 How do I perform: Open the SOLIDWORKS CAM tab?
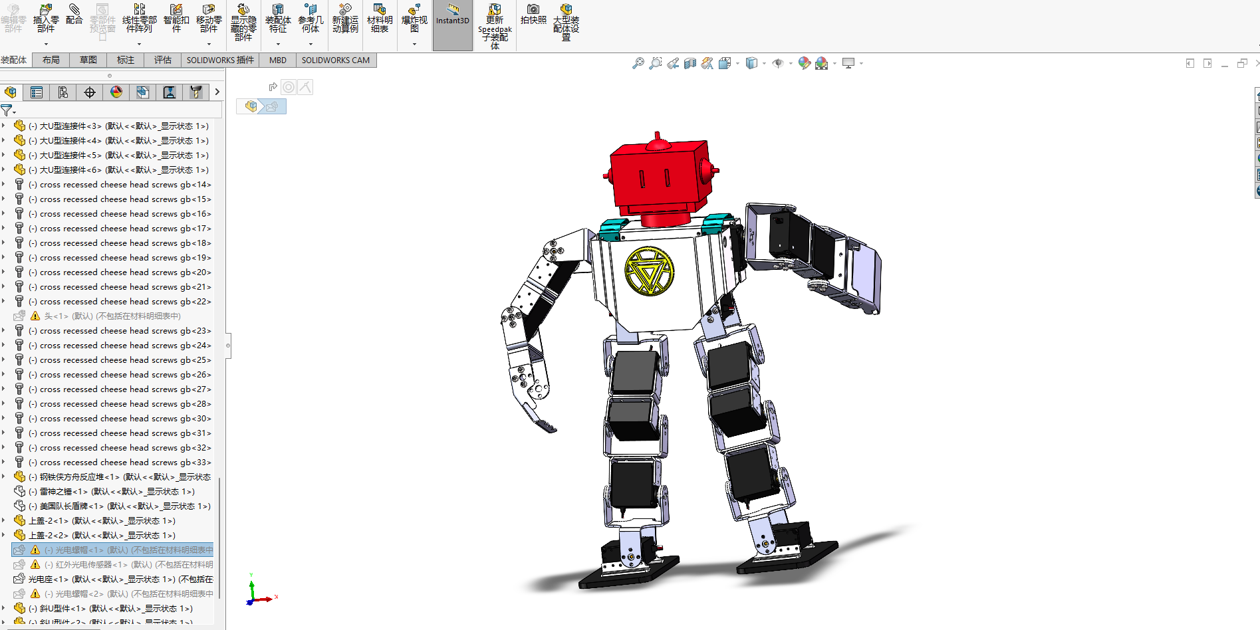(x=336, y=60)
